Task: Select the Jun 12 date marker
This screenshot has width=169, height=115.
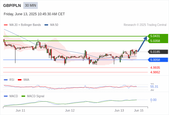Action: pos(70,110)
